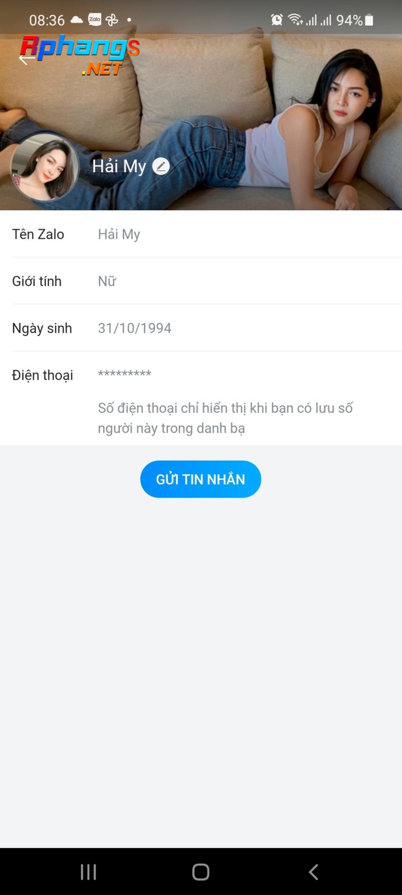The height and width of the screenshot is (895, 402).
Task: Open the round profile avatar photo
Action: pos(45,167)
